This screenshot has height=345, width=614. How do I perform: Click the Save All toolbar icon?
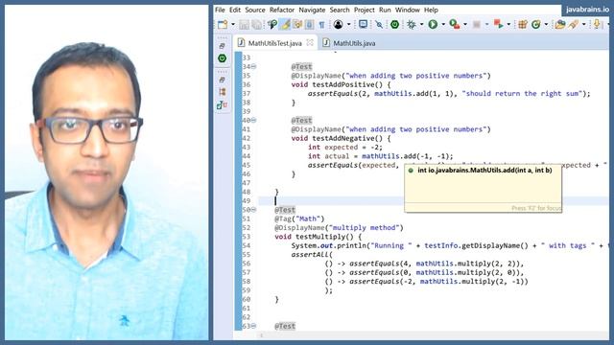[256, 25]
